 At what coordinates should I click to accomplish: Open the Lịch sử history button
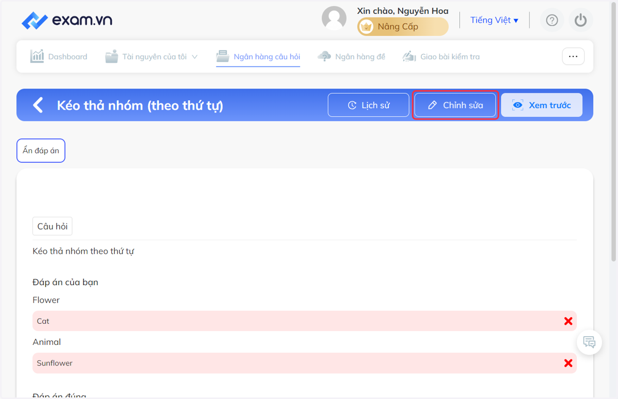tap(369, 105)
